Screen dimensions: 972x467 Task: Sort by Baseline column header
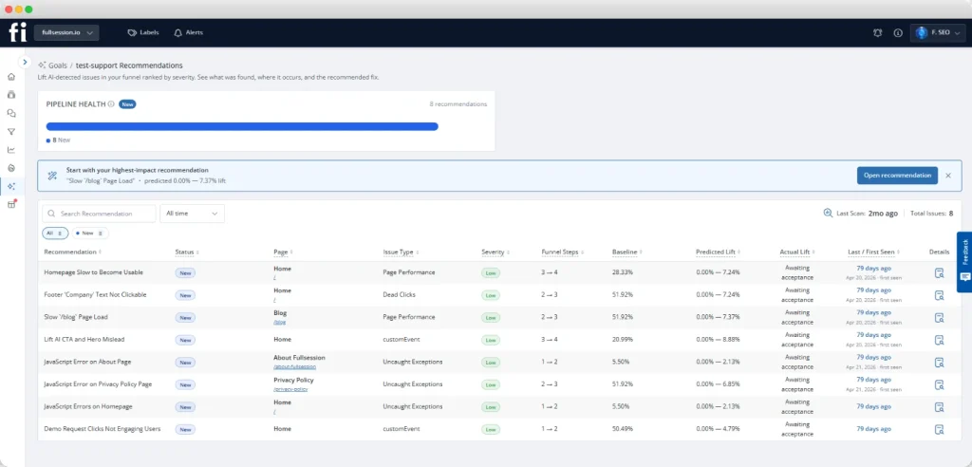pyautogui.click(x=627, y=252)
